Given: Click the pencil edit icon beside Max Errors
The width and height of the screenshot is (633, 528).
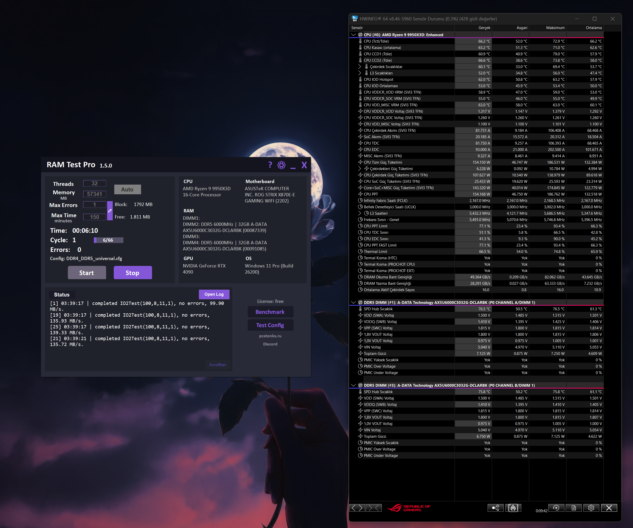Looking at the screenshot, I should 110,211.
